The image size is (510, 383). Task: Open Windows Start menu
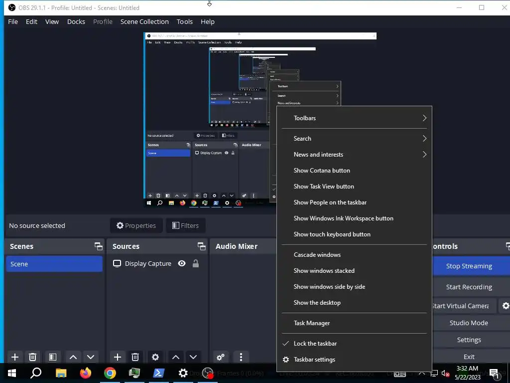(x=12, y=373)
